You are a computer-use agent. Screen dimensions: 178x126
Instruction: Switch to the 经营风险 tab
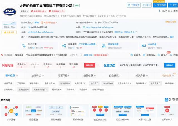coord(64,75)
